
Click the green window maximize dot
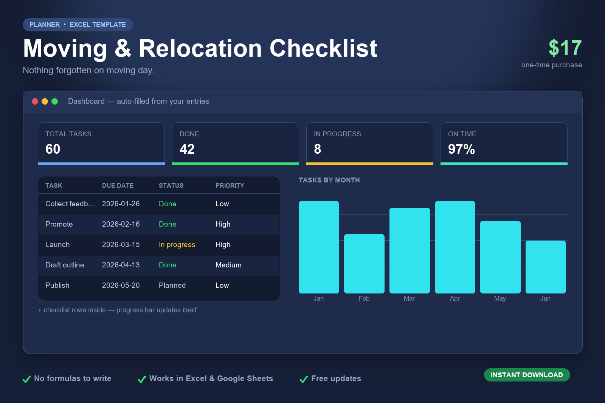point(54,101)
